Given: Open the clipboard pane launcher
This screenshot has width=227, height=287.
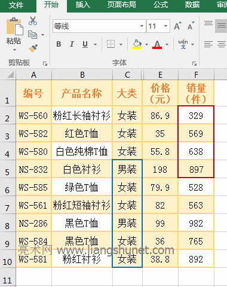Looking at the screenshot, I should [45, 63].
